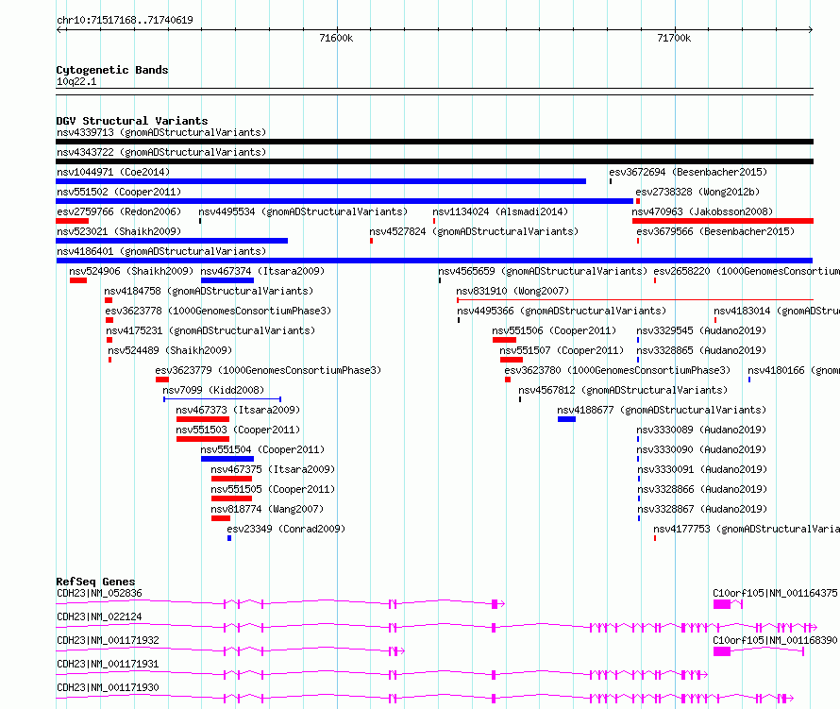Screen dimensions: 840x709
Task: Click nsv4567812 gnomAD variant label
Action: pyautogui.click(x=623, y=390)
